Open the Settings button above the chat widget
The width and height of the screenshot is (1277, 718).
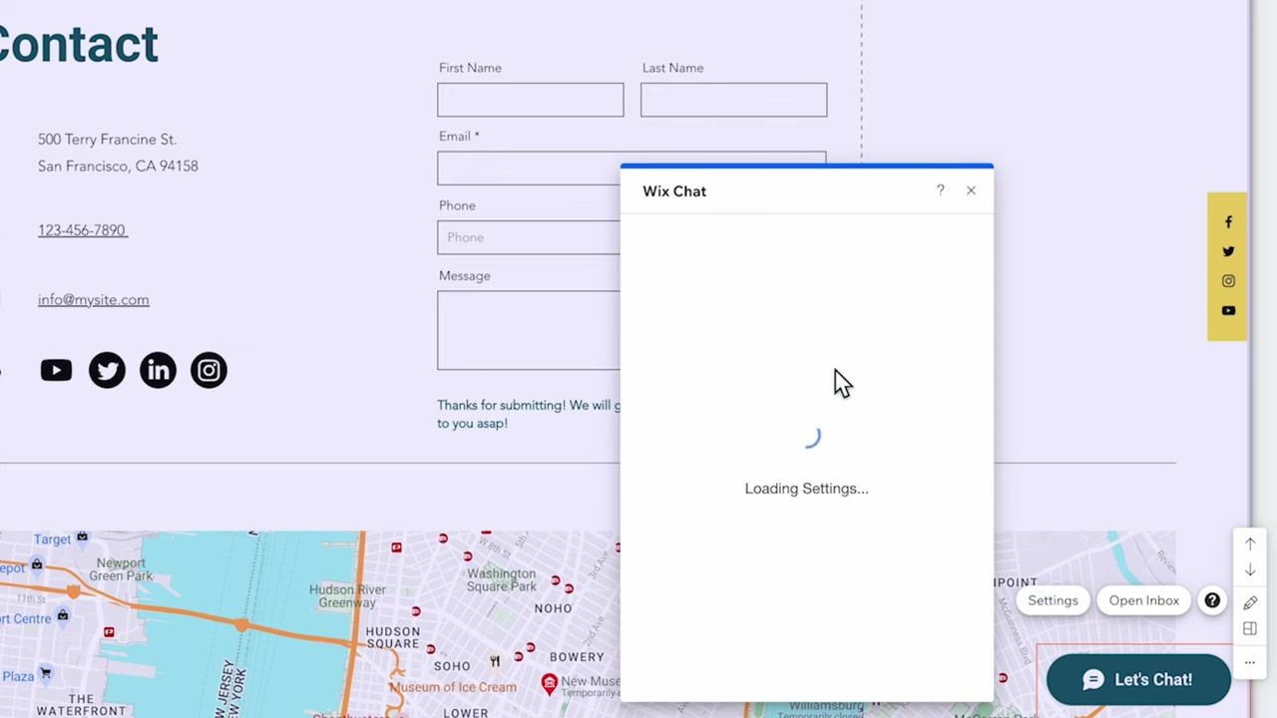click(1053, 600)
